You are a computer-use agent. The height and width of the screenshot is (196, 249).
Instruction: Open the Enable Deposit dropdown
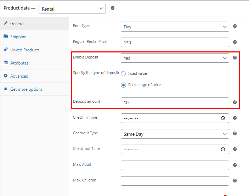(175, 58)
